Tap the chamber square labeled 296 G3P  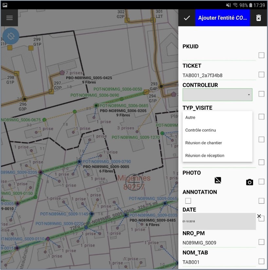click(x=25, y=99)
